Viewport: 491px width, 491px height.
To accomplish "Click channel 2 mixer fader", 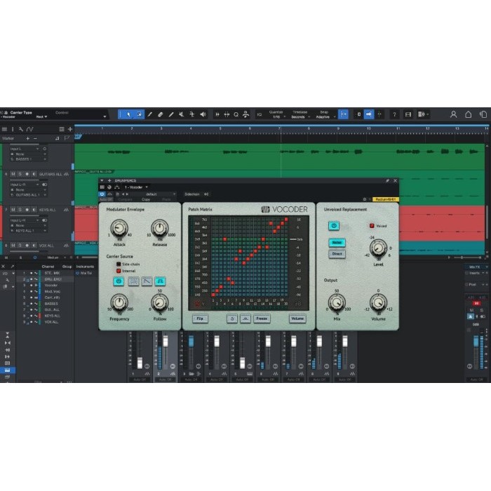I will (x=166, y=341).
